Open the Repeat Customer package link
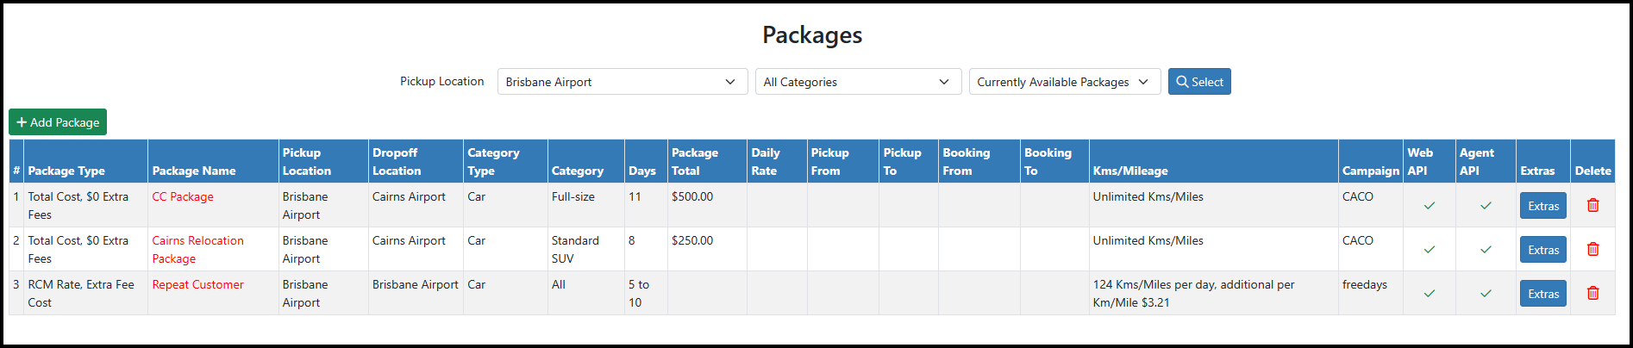 tap(197, 284)
